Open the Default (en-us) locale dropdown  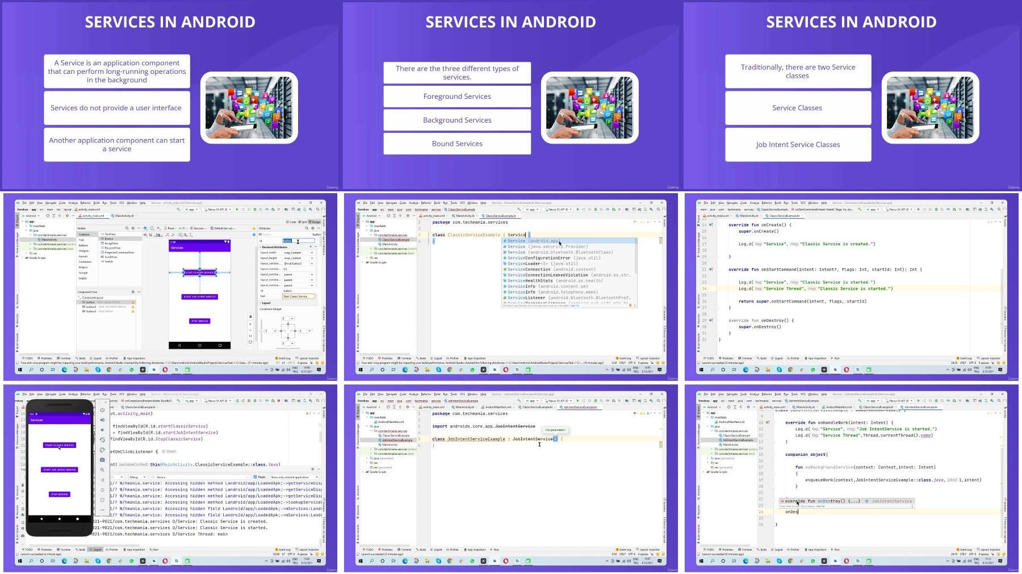coord(223,228)
